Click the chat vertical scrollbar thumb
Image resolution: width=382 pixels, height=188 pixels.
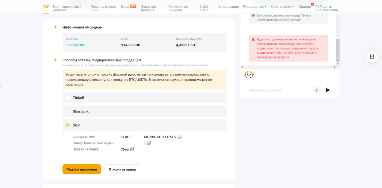338,50
